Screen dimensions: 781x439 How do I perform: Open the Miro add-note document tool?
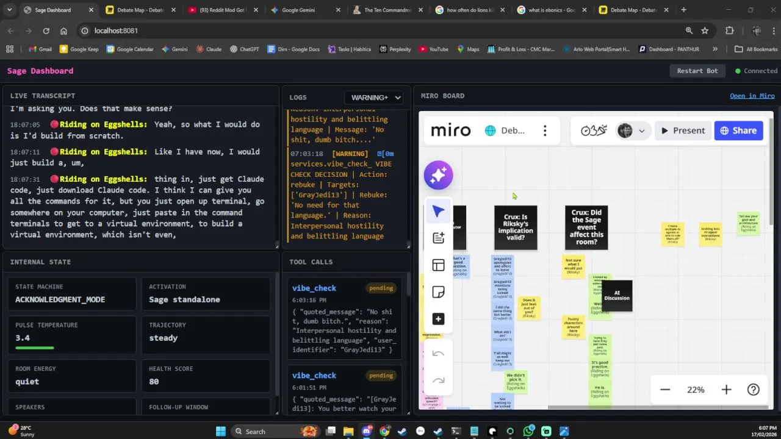pyautogui.click(x=438, y=238)
